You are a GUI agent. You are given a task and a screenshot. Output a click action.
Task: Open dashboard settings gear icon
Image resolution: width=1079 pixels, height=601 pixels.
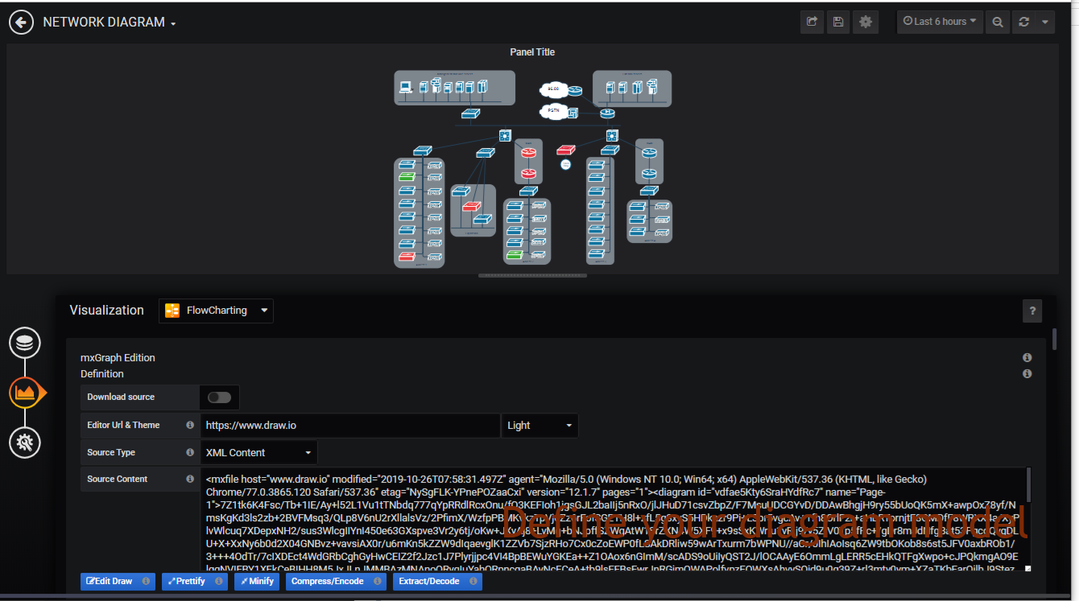[866, 23]
